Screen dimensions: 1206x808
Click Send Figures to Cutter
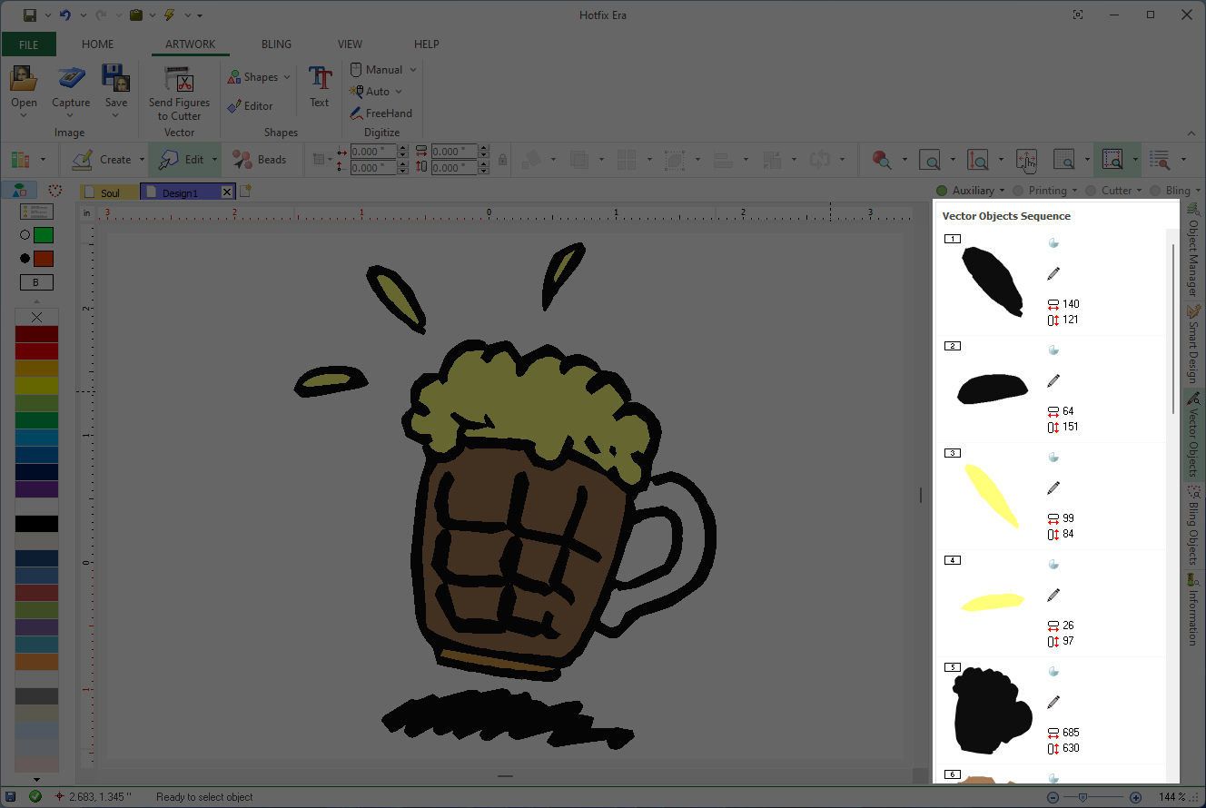[179, 93]
